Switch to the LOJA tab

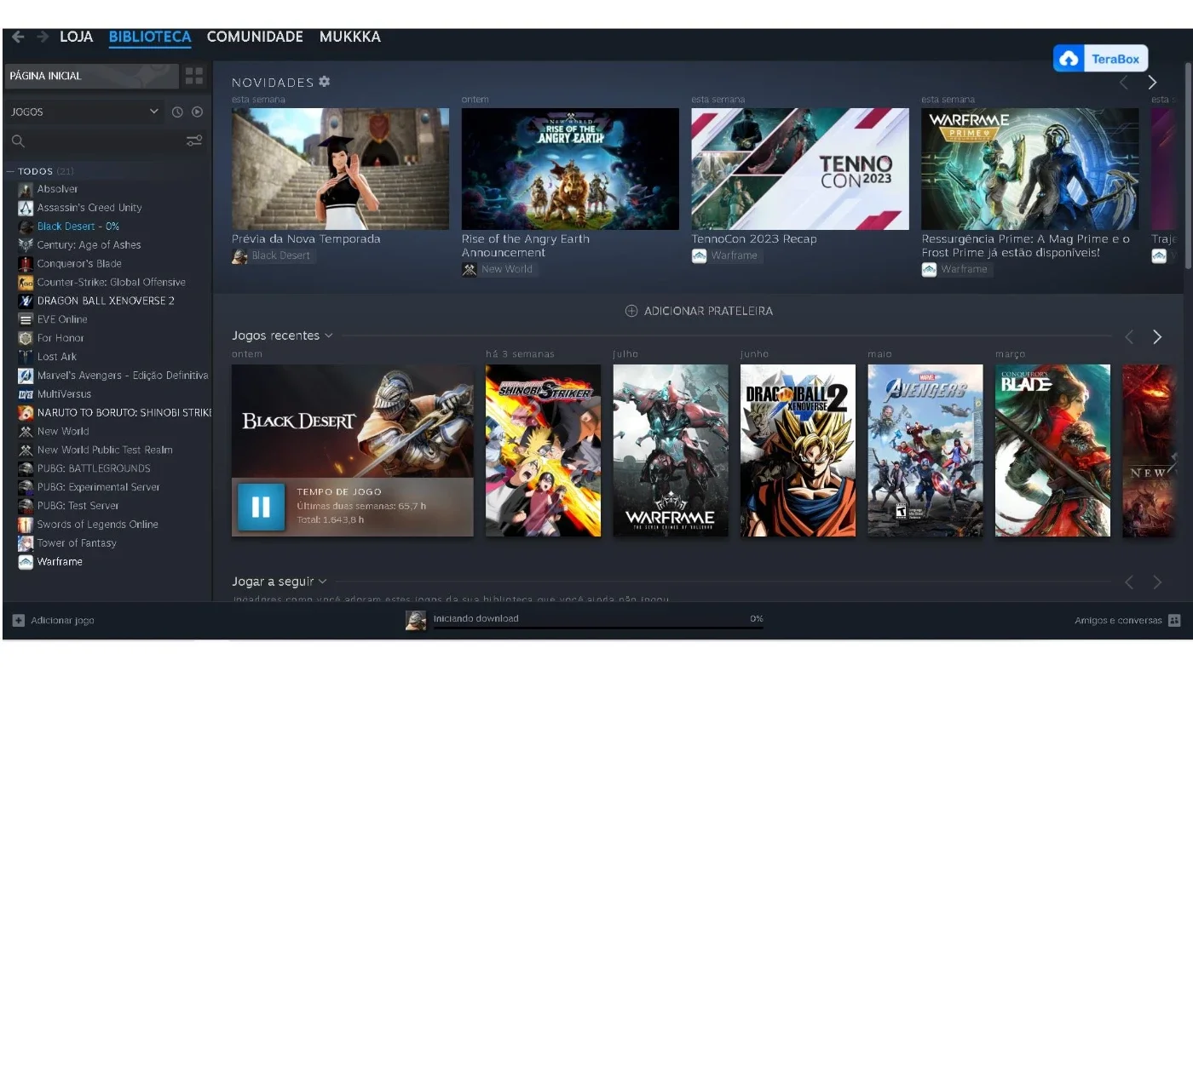[x=76, y=37]
